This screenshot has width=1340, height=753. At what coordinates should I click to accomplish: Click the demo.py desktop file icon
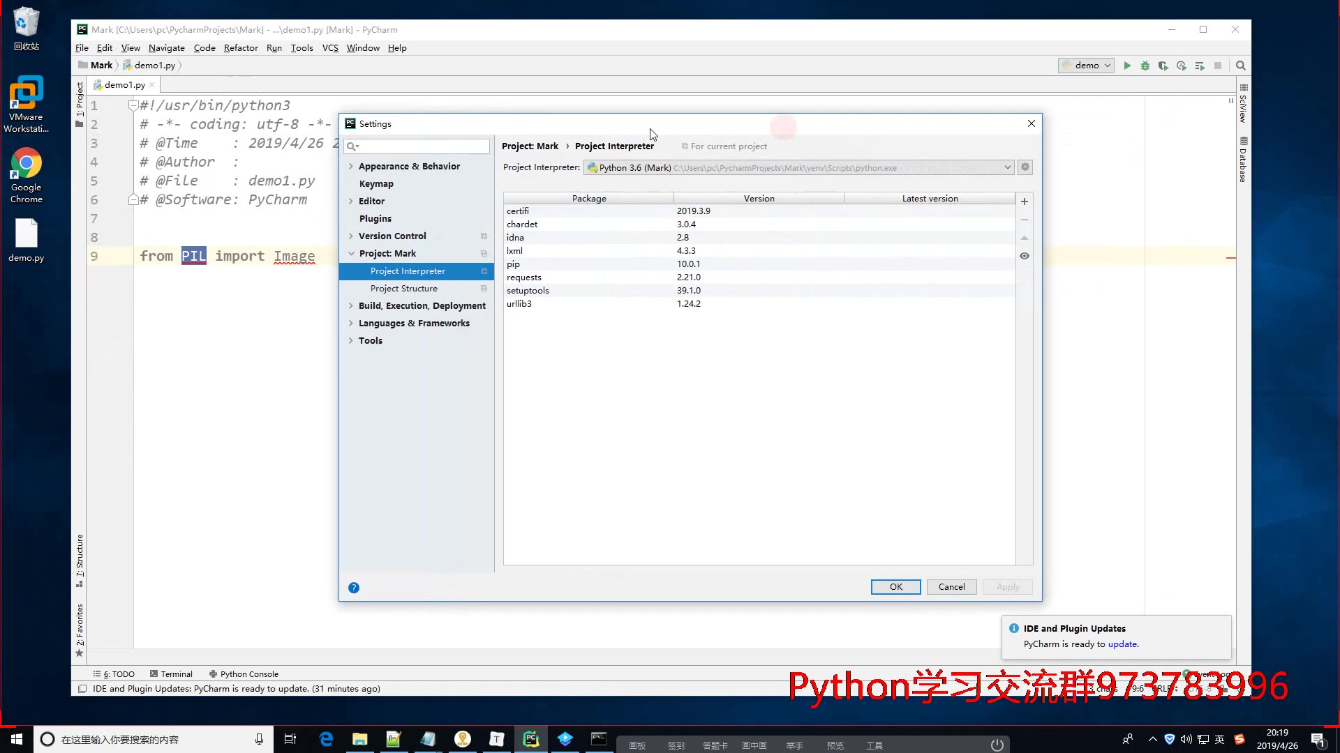27,241
